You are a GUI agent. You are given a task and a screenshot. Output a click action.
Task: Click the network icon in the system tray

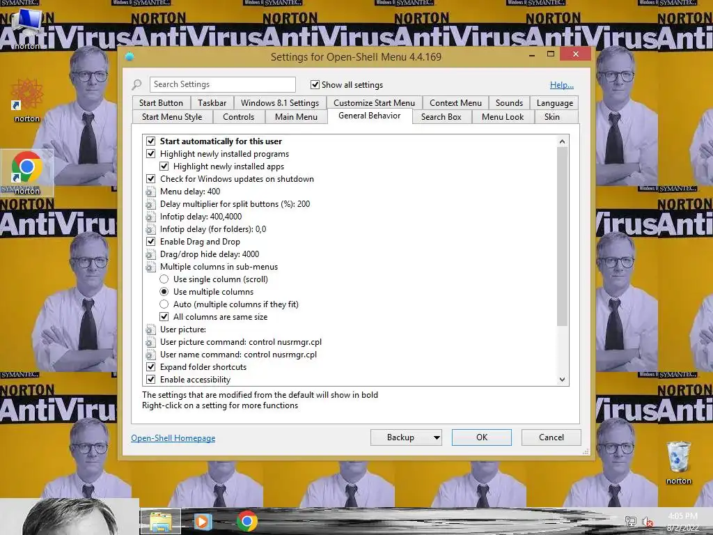click(x=630, y=521)
